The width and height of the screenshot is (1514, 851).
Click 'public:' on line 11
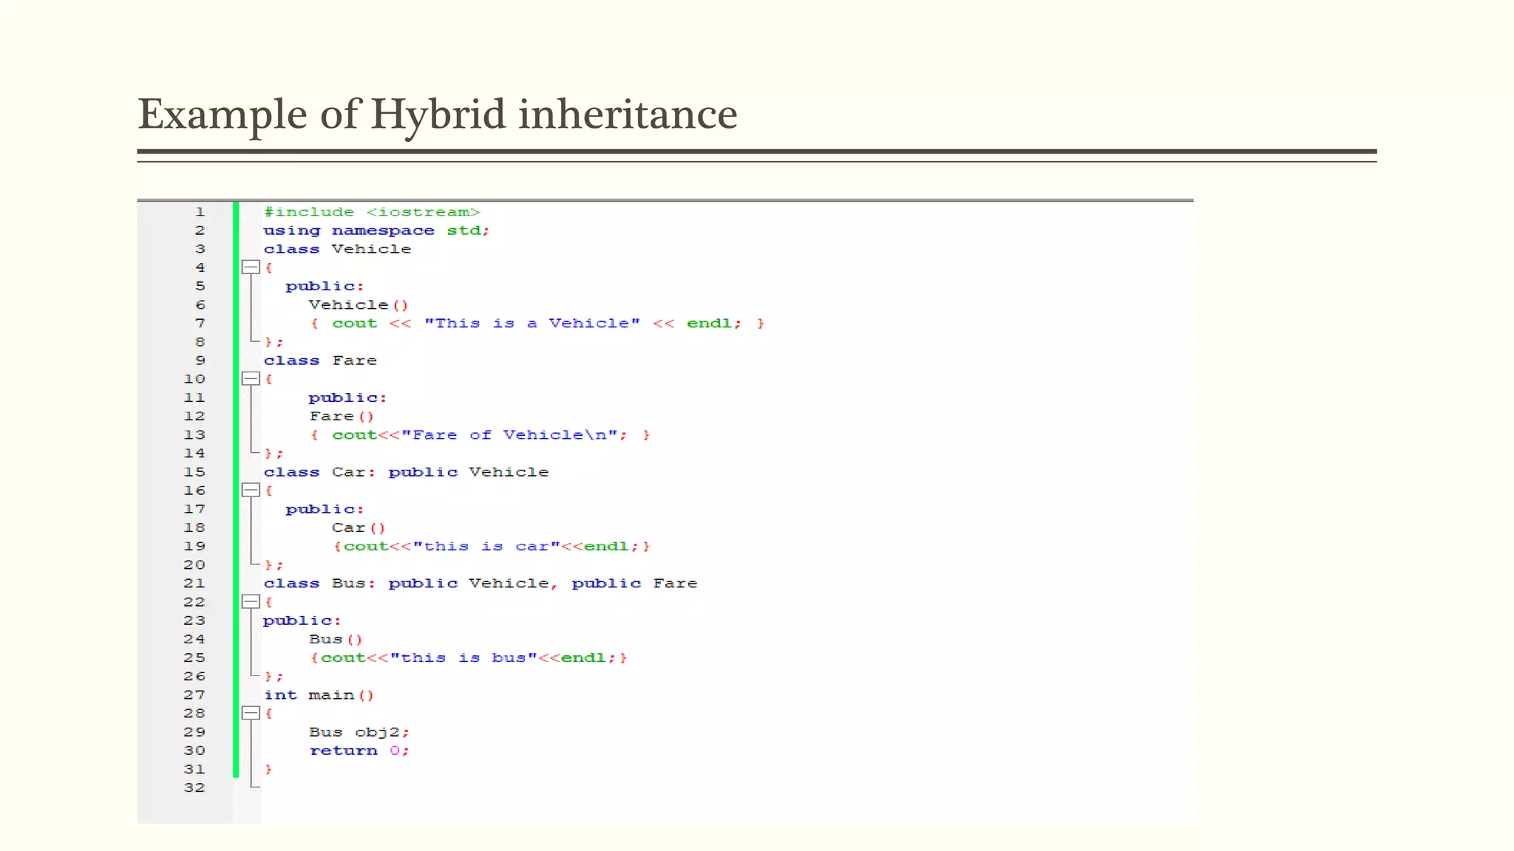pos(347,398)
